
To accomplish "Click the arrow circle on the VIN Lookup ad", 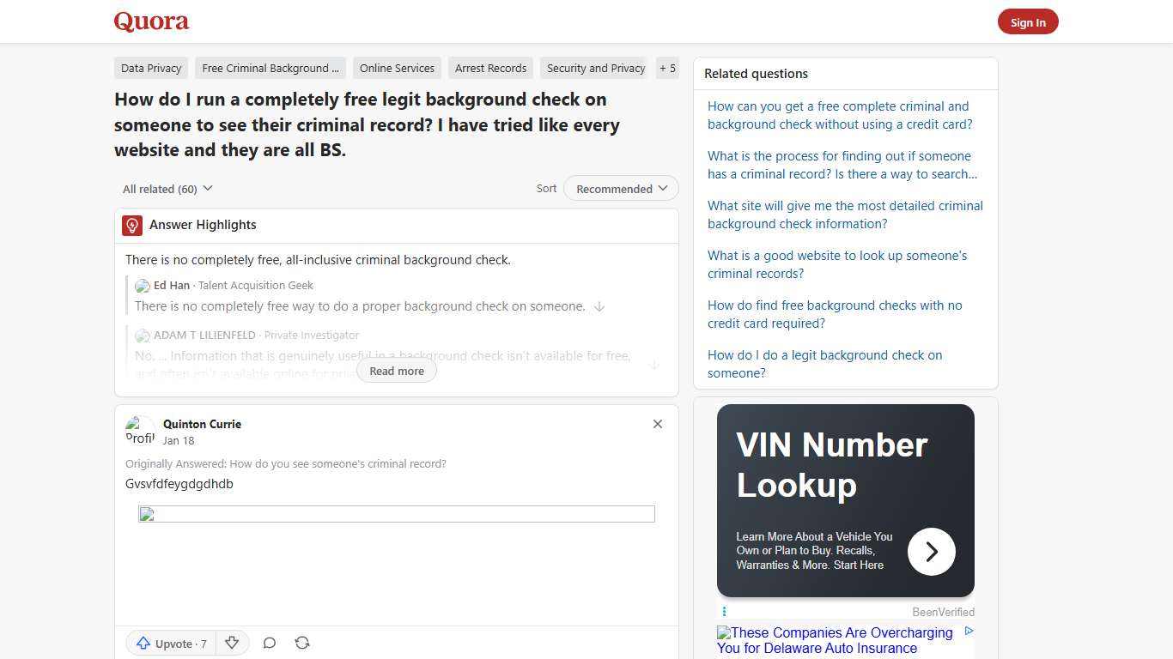I will [931, 551].
